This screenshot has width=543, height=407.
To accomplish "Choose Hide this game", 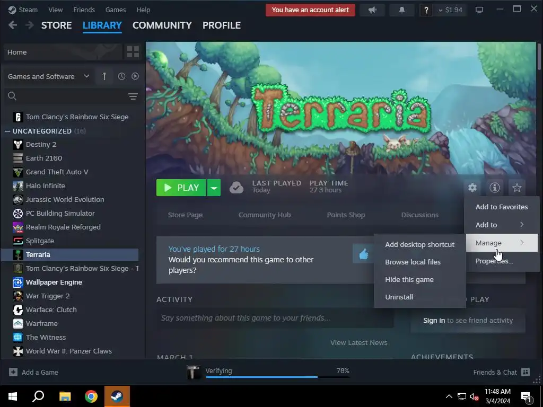I will coord(420,279).
